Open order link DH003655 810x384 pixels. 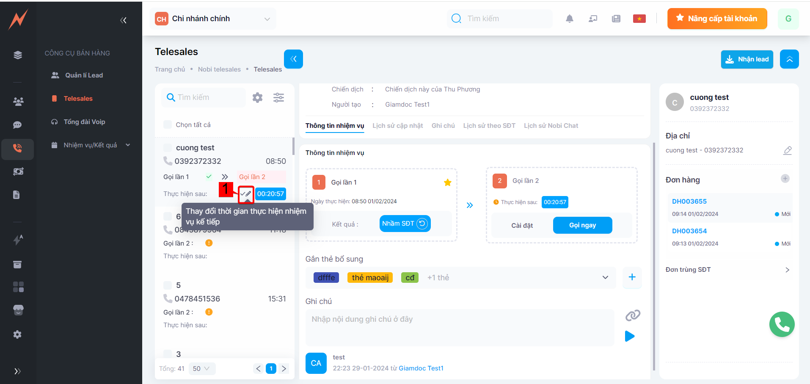689,202
